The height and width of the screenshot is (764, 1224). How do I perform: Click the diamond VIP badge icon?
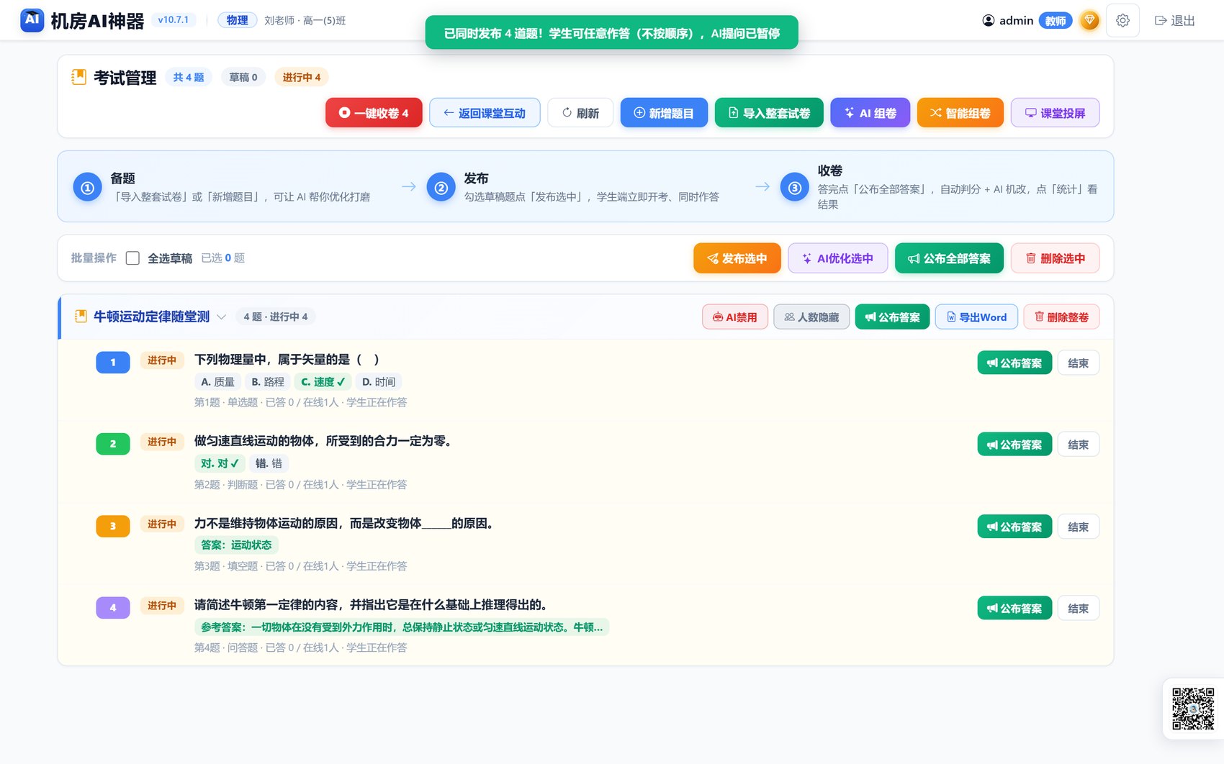1090,20
